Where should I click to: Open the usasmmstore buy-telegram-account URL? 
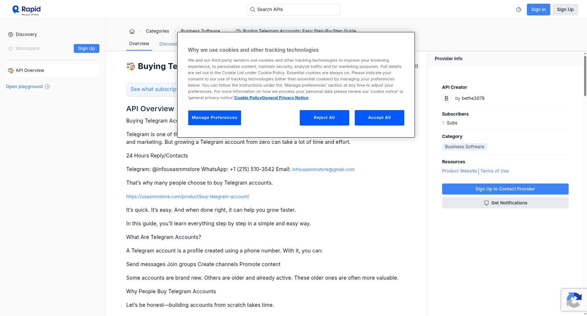[x=188, y=197]
